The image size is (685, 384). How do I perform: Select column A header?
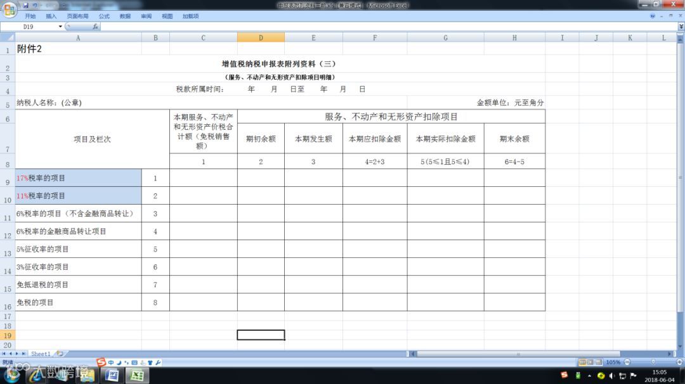tap(78, 38)
